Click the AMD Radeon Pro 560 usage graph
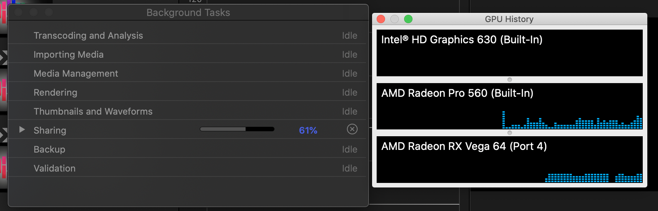658x211 pixels. [509, 110]
